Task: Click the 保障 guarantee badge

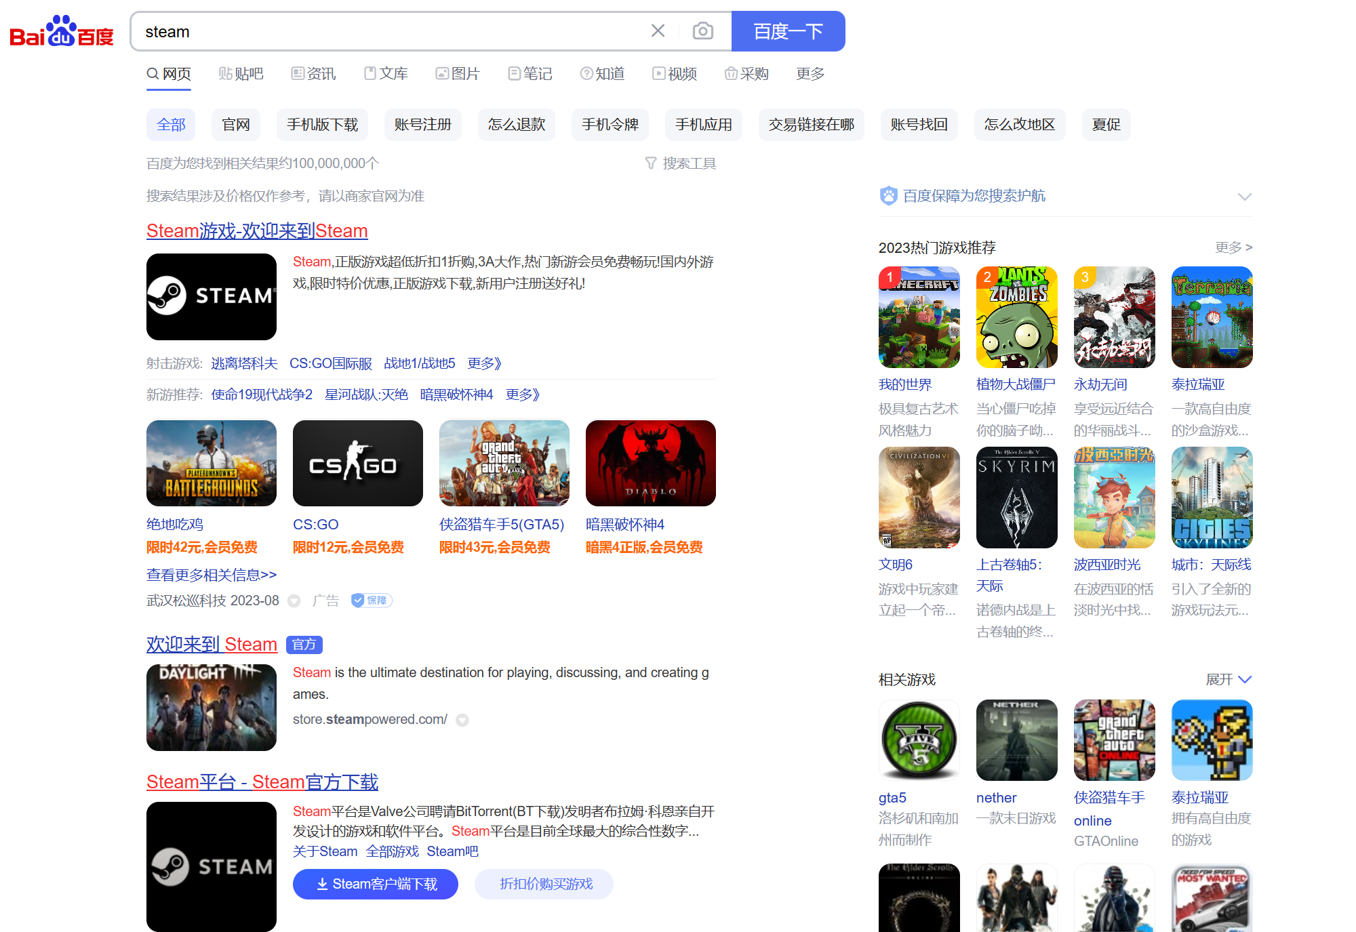Action: [x=372, y=601]
